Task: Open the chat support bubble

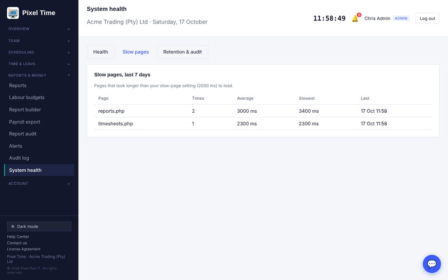Action: pos(432,264)
